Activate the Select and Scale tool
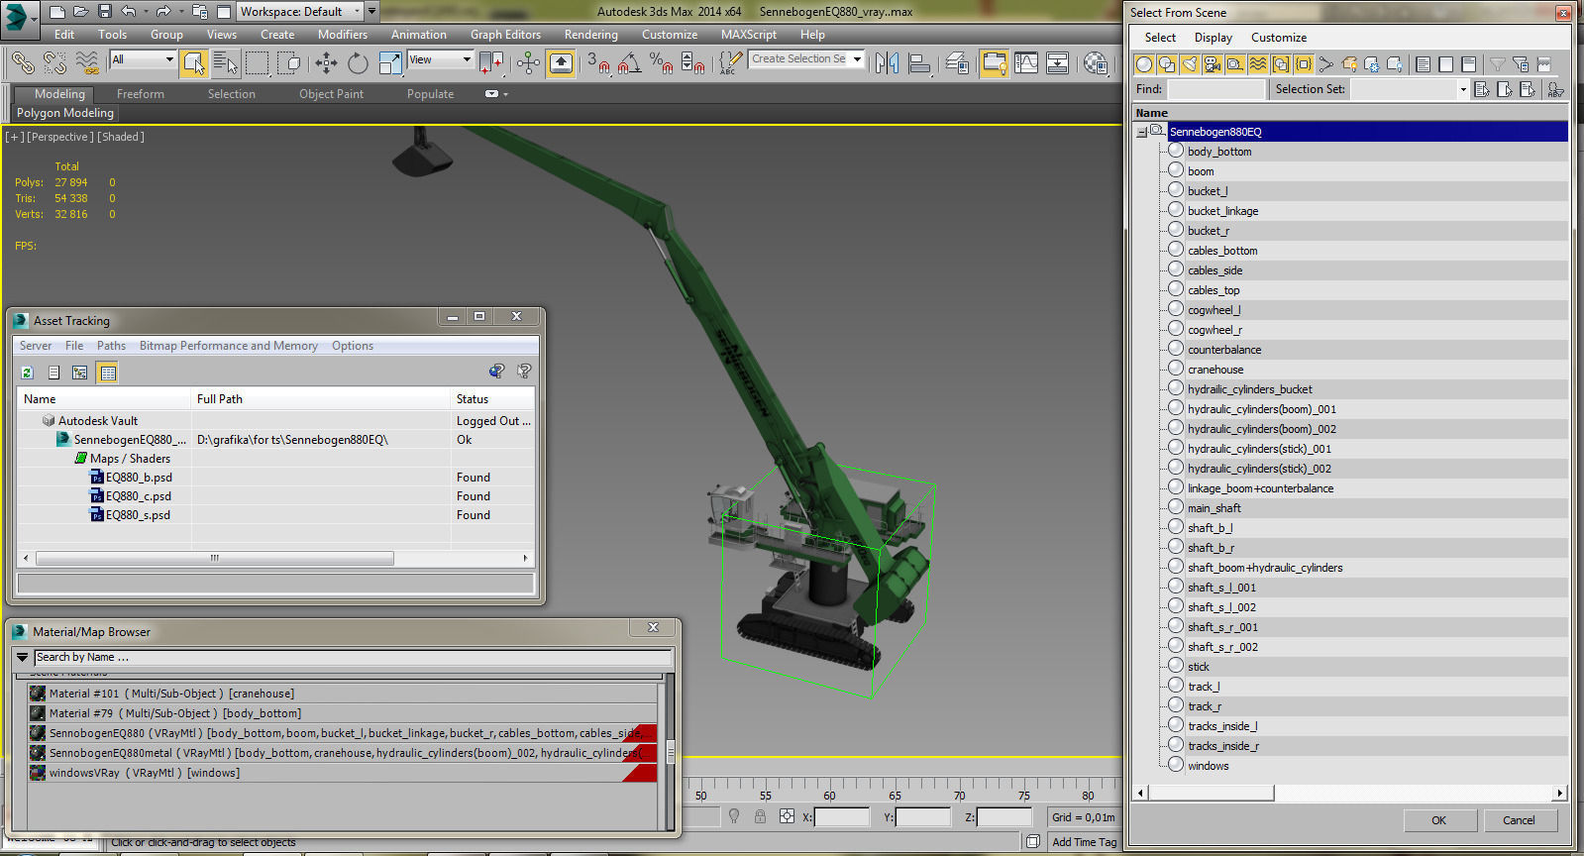The width and height of the screenshot is (1584, 856). point(390,63)
